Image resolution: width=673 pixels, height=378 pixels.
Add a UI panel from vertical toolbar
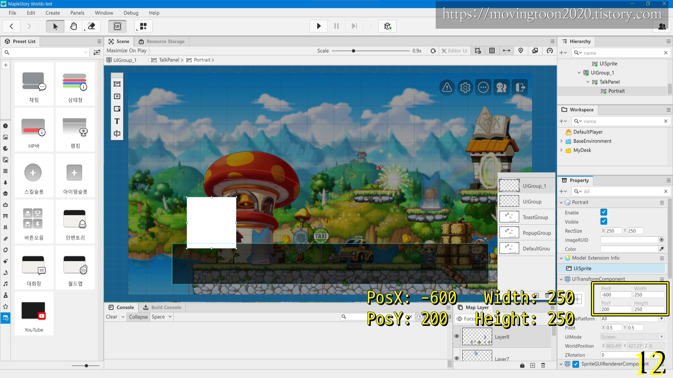117,84
